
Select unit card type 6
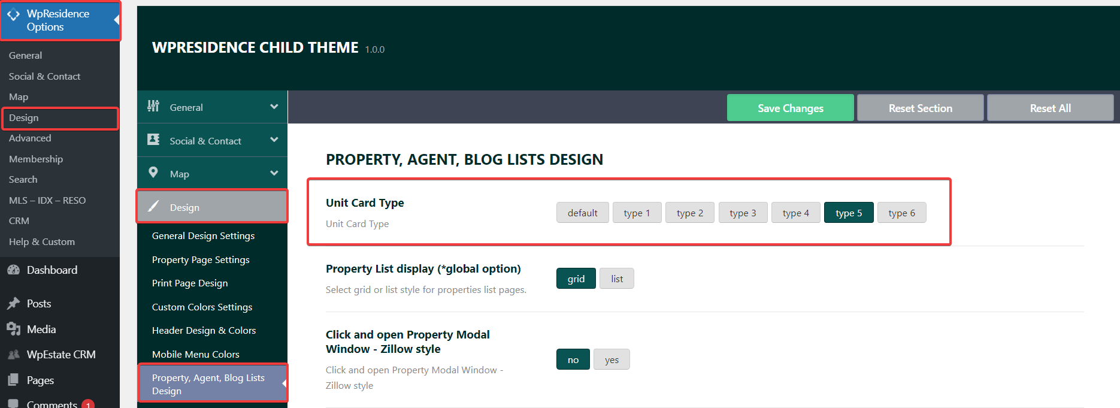coord(901,213)
